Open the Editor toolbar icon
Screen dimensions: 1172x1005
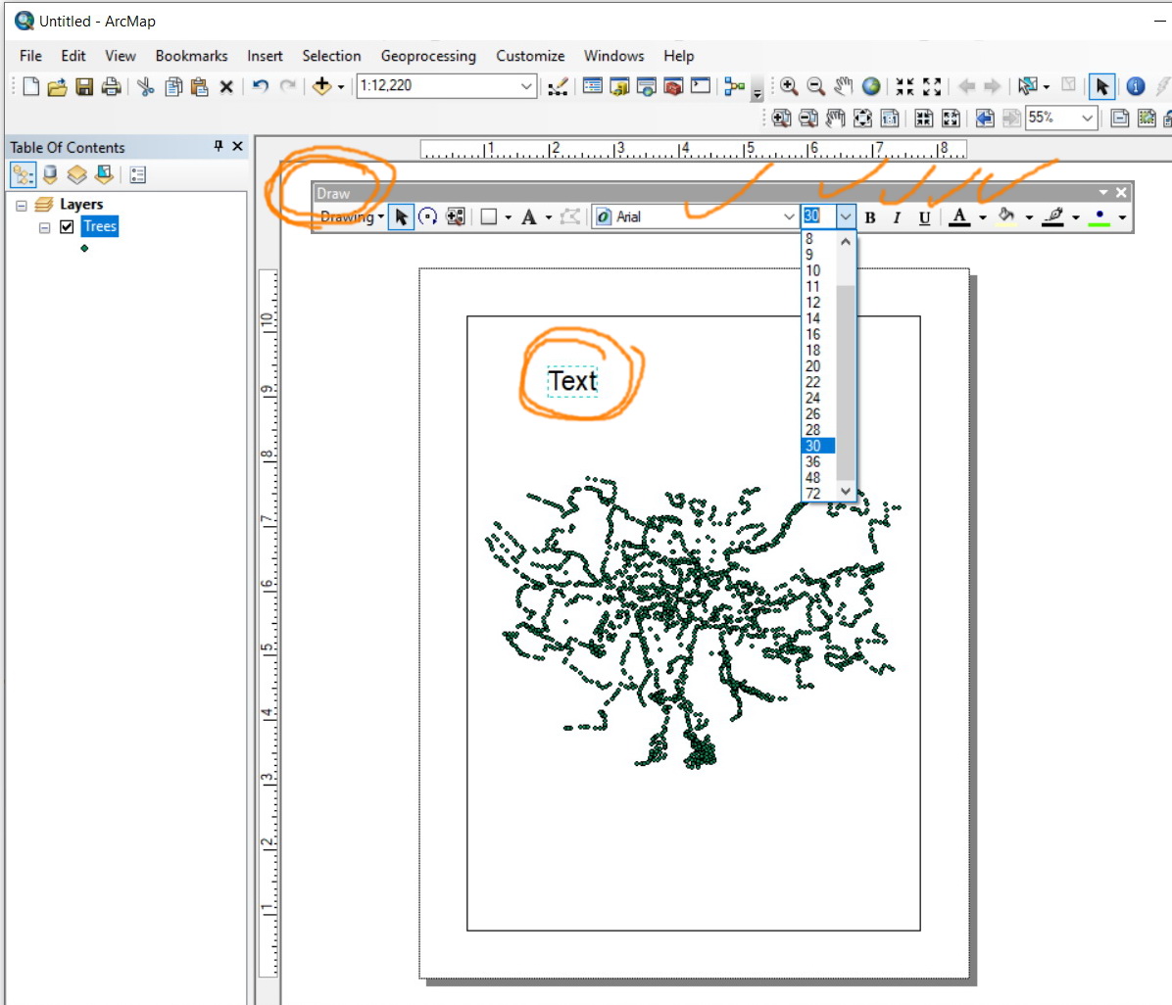[558, 86]
